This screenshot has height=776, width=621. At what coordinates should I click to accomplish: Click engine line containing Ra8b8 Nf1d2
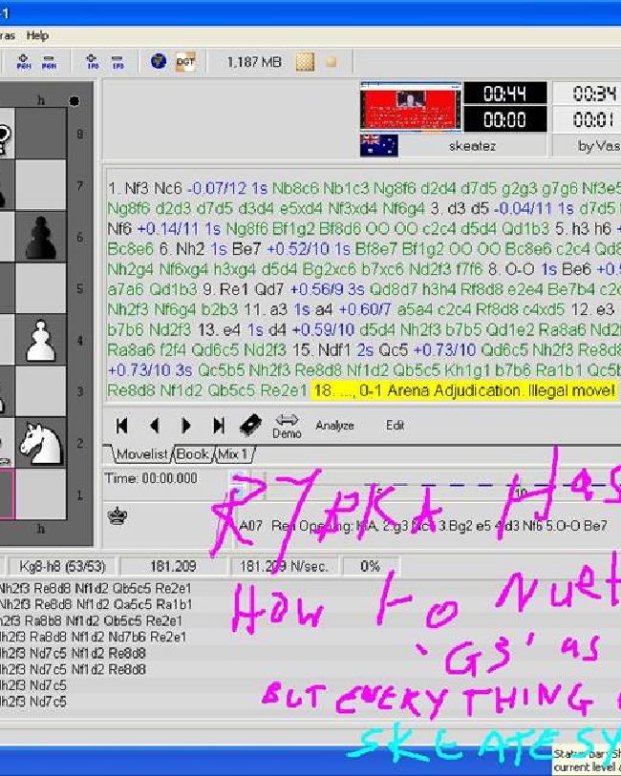tap(91, 621)
